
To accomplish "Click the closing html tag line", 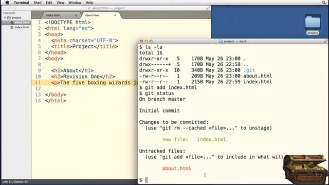I will pos(56,101).
